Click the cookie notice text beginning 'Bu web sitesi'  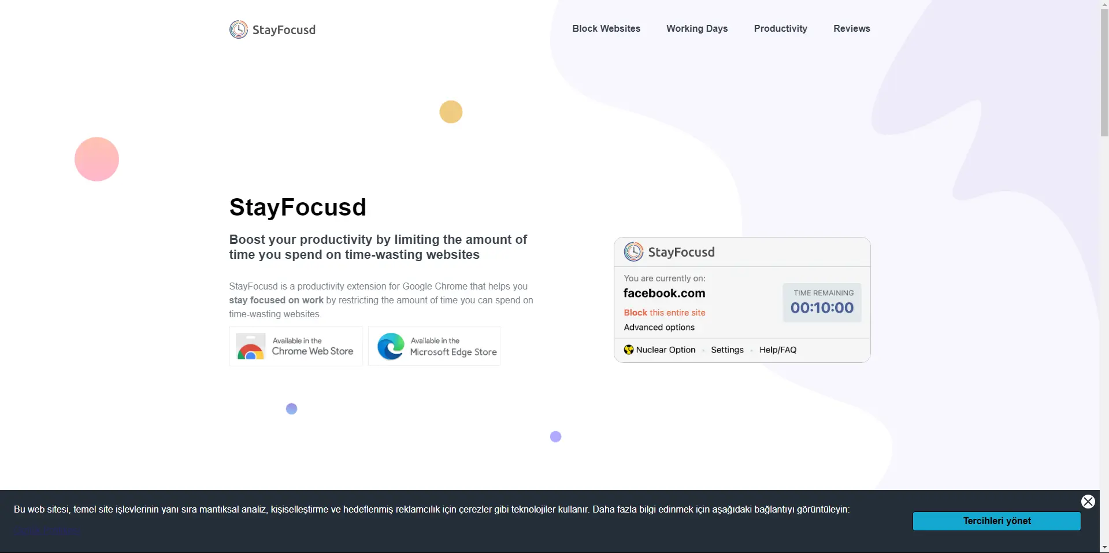pyautogui.click(x=432, y=509)
